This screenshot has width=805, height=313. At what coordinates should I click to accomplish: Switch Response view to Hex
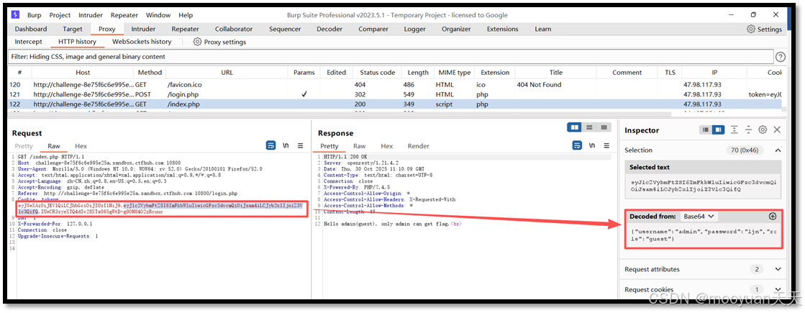point(386,146)
